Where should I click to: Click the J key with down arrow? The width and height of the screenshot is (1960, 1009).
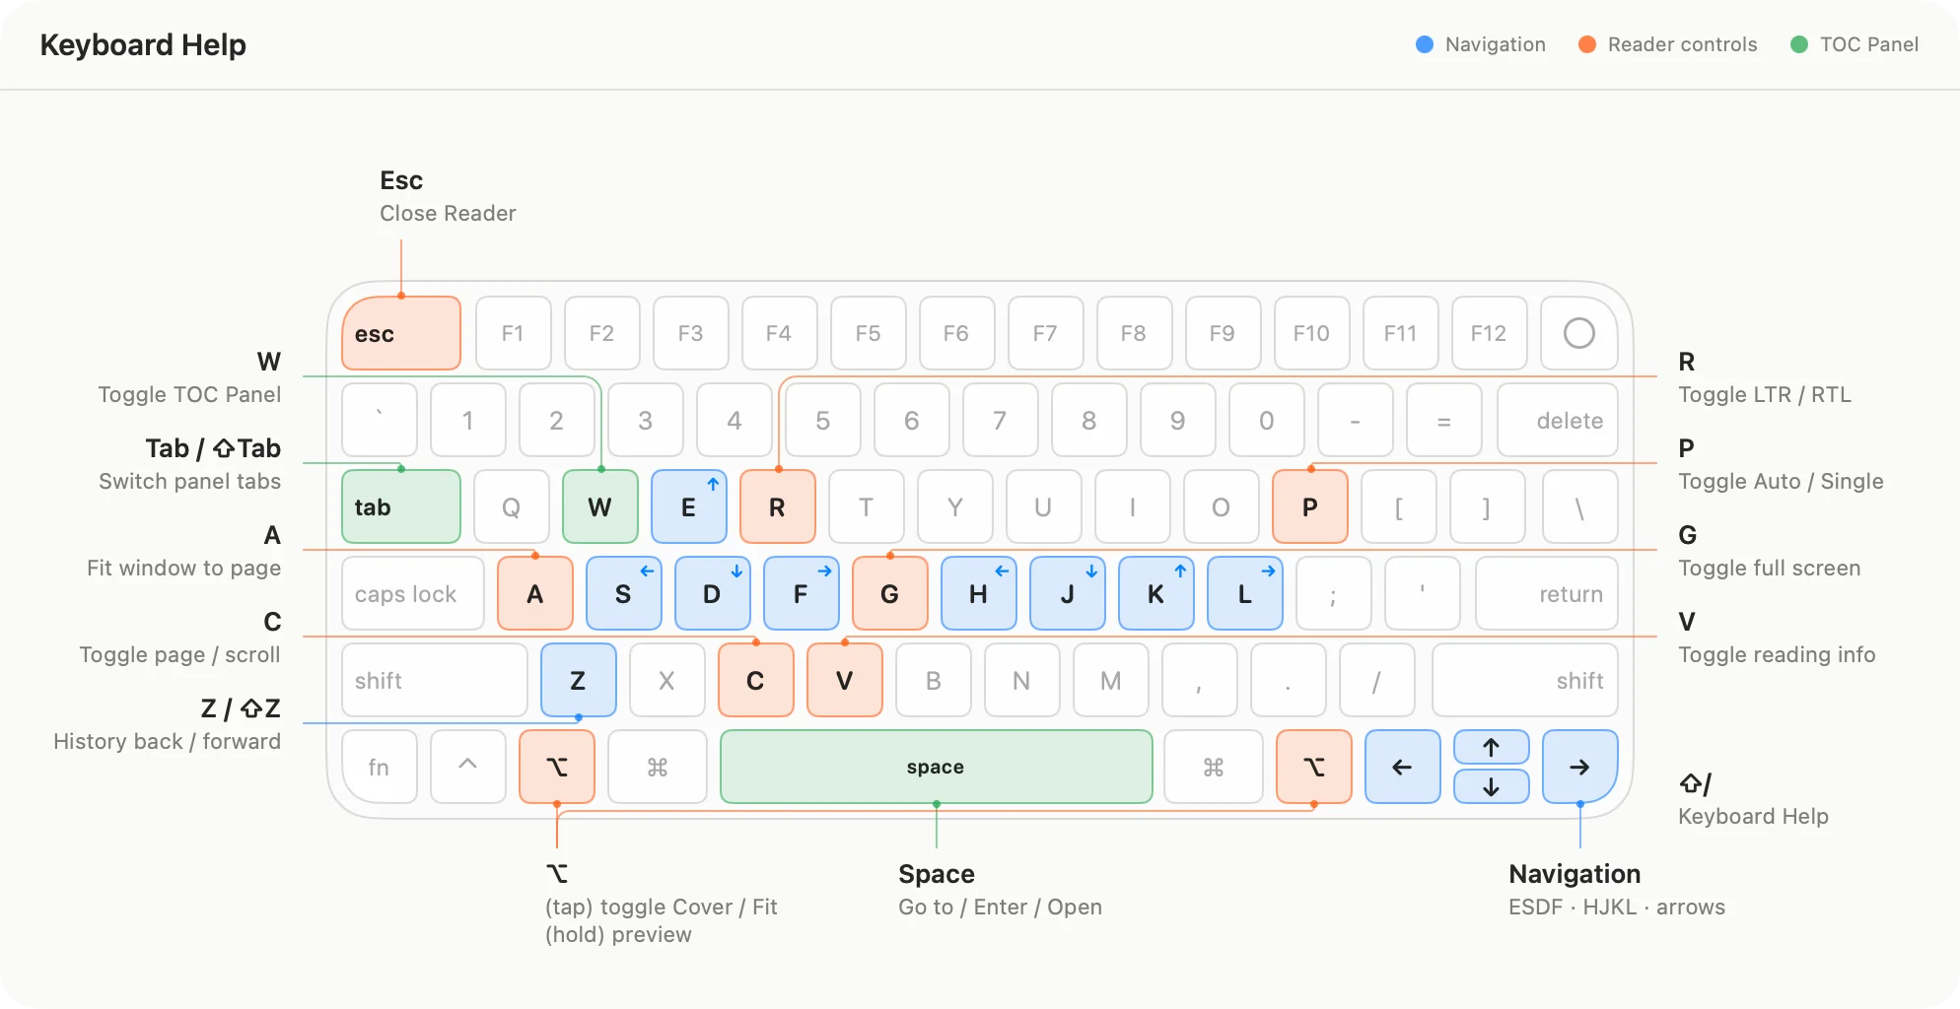[x=1068, y=593]
